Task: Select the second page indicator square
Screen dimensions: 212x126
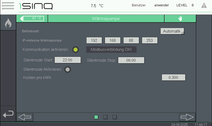Action: tap(105, 117)
